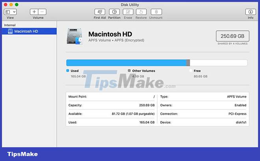Image resolution: width=260 pixels, height=161 pixels.
Task: Select Macintosh HD in the sidebar
Action: click(29, 31)
